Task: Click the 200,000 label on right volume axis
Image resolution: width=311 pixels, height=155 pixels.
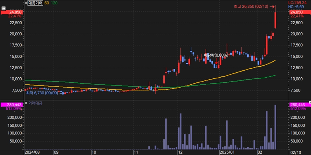Action: 298,117
